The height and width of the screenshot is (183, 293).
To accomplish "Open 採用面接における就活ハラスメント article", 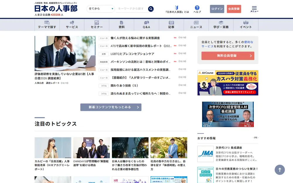I will click(140, 70).
